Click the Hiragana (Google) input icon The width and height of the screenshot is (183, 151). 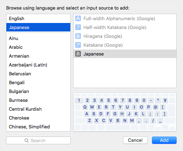78,36
